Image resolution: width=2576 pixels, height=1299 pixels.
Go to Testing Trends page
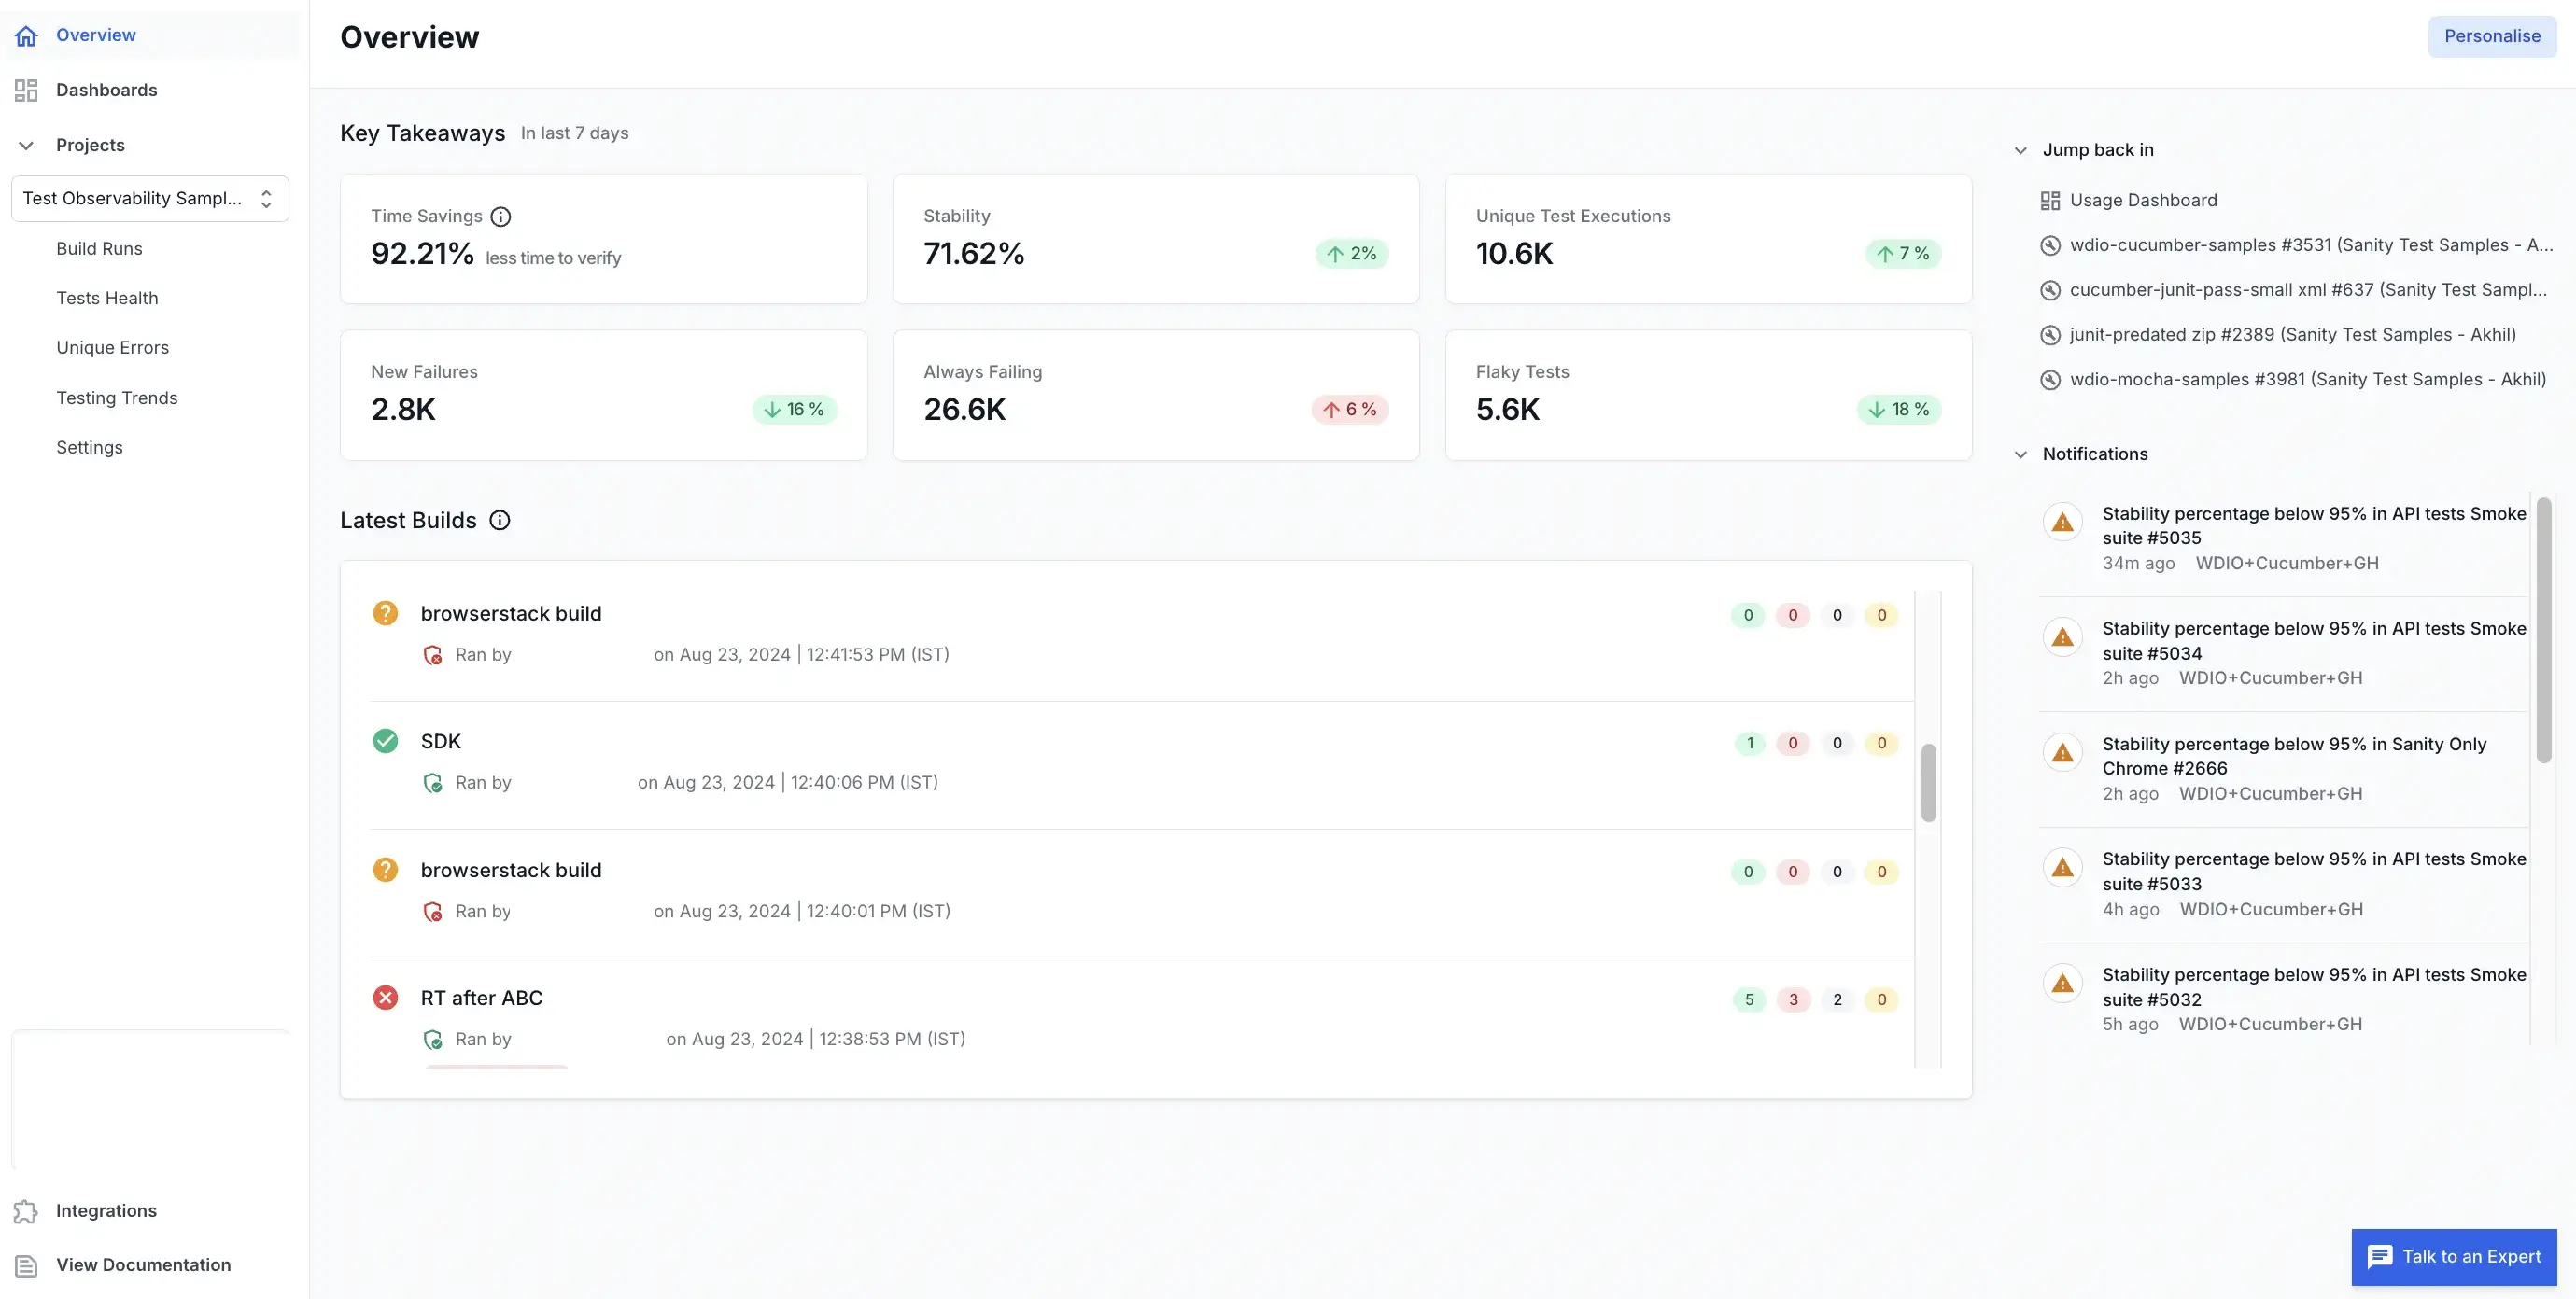tap(117, 398)
